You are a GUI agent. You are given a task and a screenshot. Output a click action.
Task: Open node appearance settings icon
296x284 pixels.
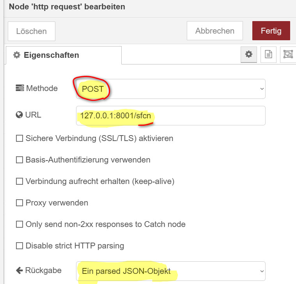tap(288, 54)
